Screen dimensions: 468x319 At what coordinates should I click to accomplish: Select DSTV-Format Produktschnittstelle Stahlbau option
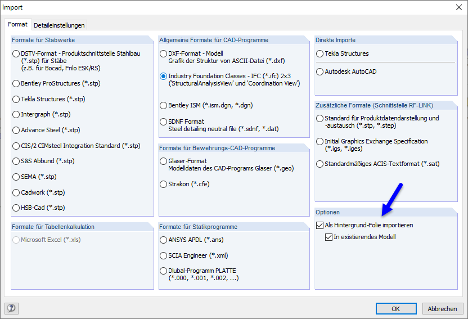click(x=16, y=53)
